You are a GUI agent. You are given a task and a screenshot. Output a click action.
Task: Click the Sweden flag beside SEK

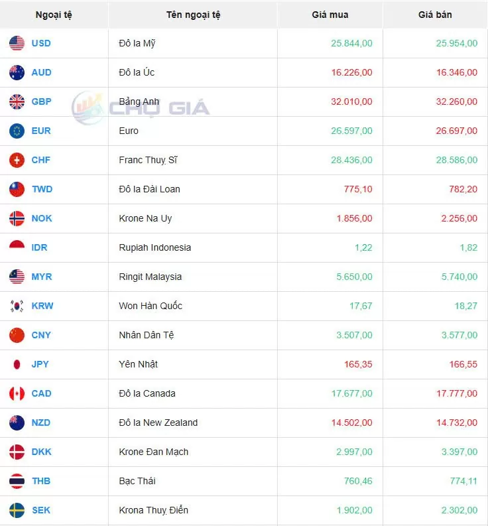[17, 511]
